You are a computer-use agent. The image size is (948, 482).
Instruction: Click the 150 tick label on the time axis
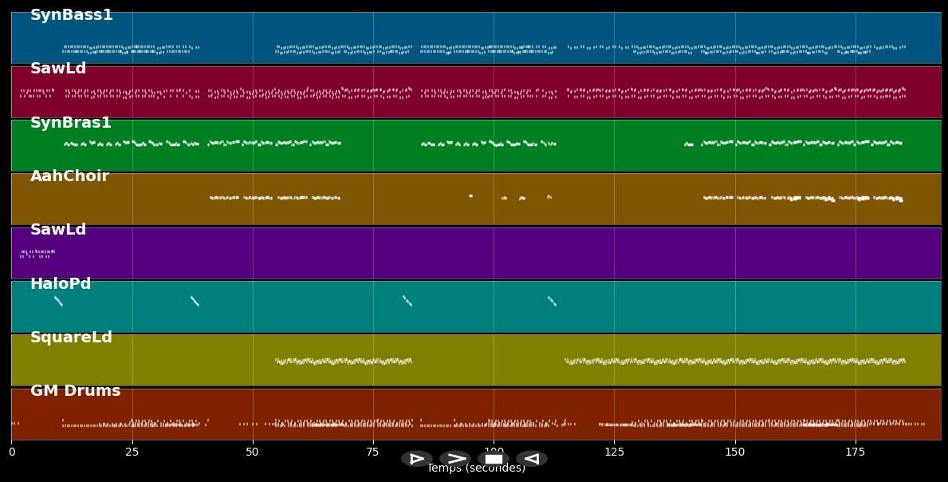point(734,452)
